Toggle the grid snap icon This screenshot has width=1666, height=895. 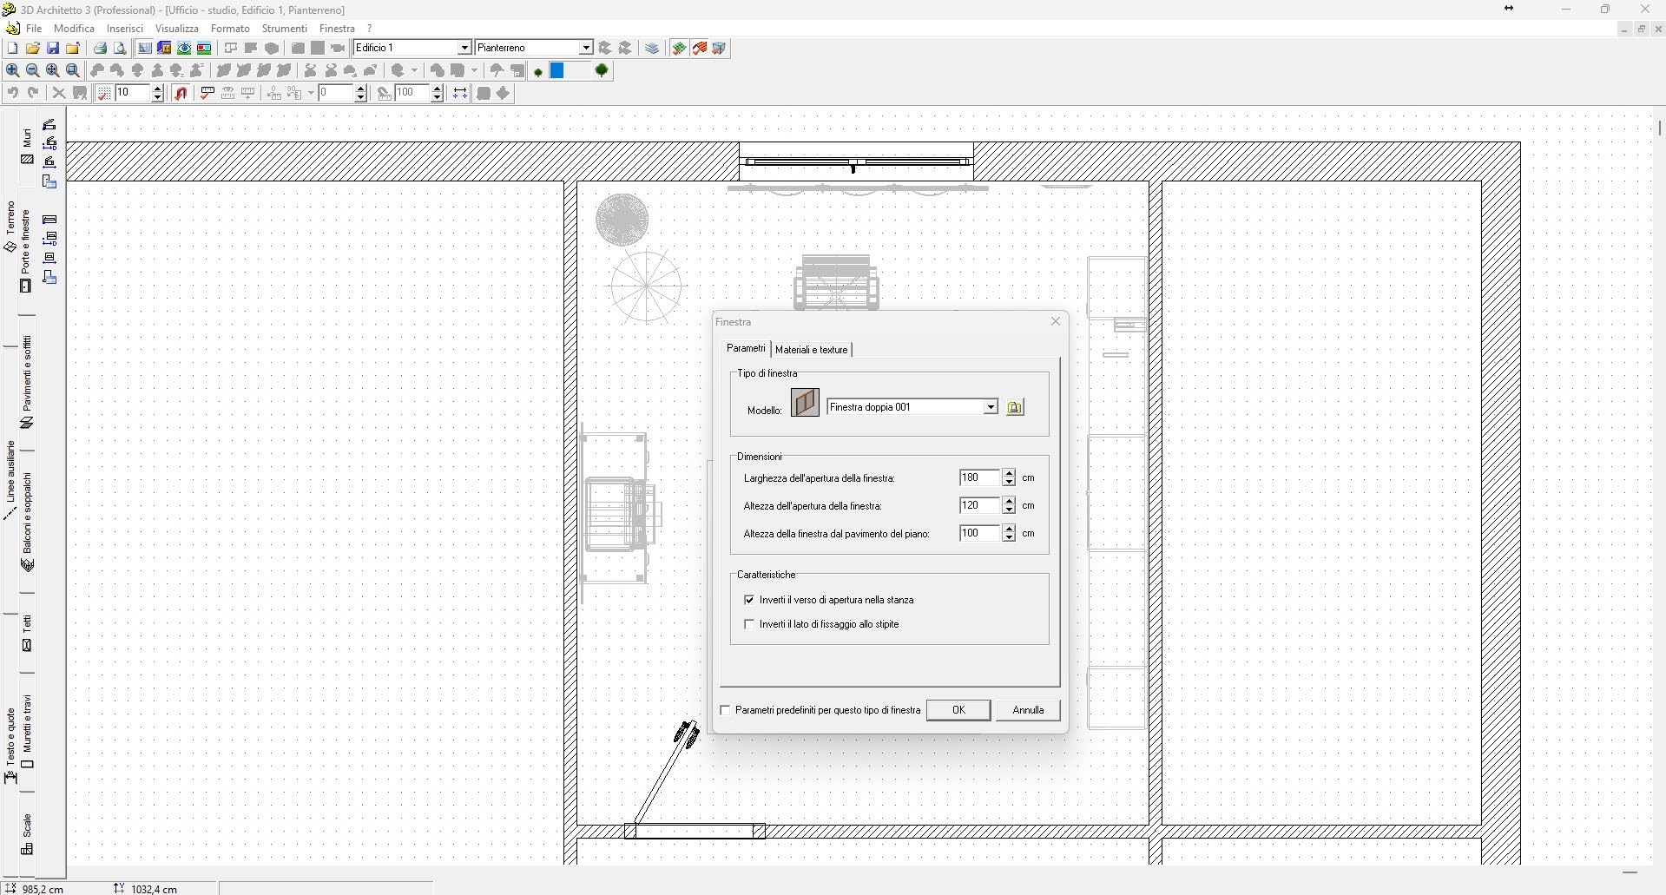(103, 94)
